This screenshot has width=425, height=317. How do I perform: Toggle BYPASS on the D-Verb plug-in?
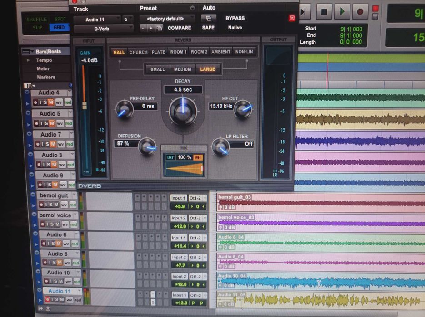point(235,18)
